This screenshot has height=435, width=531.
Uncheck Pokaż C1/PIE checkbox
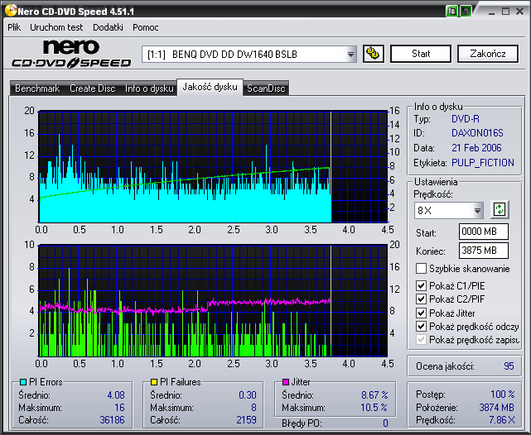tap(421, 286)
